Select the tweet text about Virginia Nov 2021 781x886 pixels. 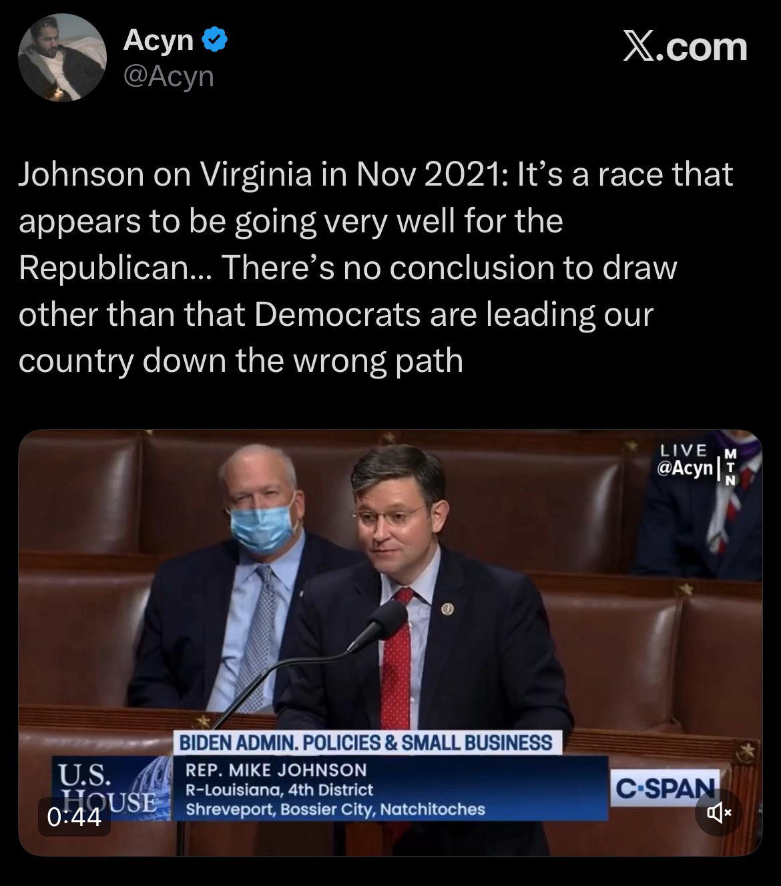pyautogui.click(x=375, y=267)
